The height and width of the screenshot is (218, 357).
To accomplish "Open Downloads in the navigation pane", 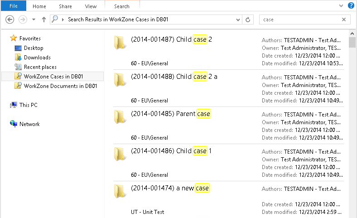I will (x=37, y=58).
